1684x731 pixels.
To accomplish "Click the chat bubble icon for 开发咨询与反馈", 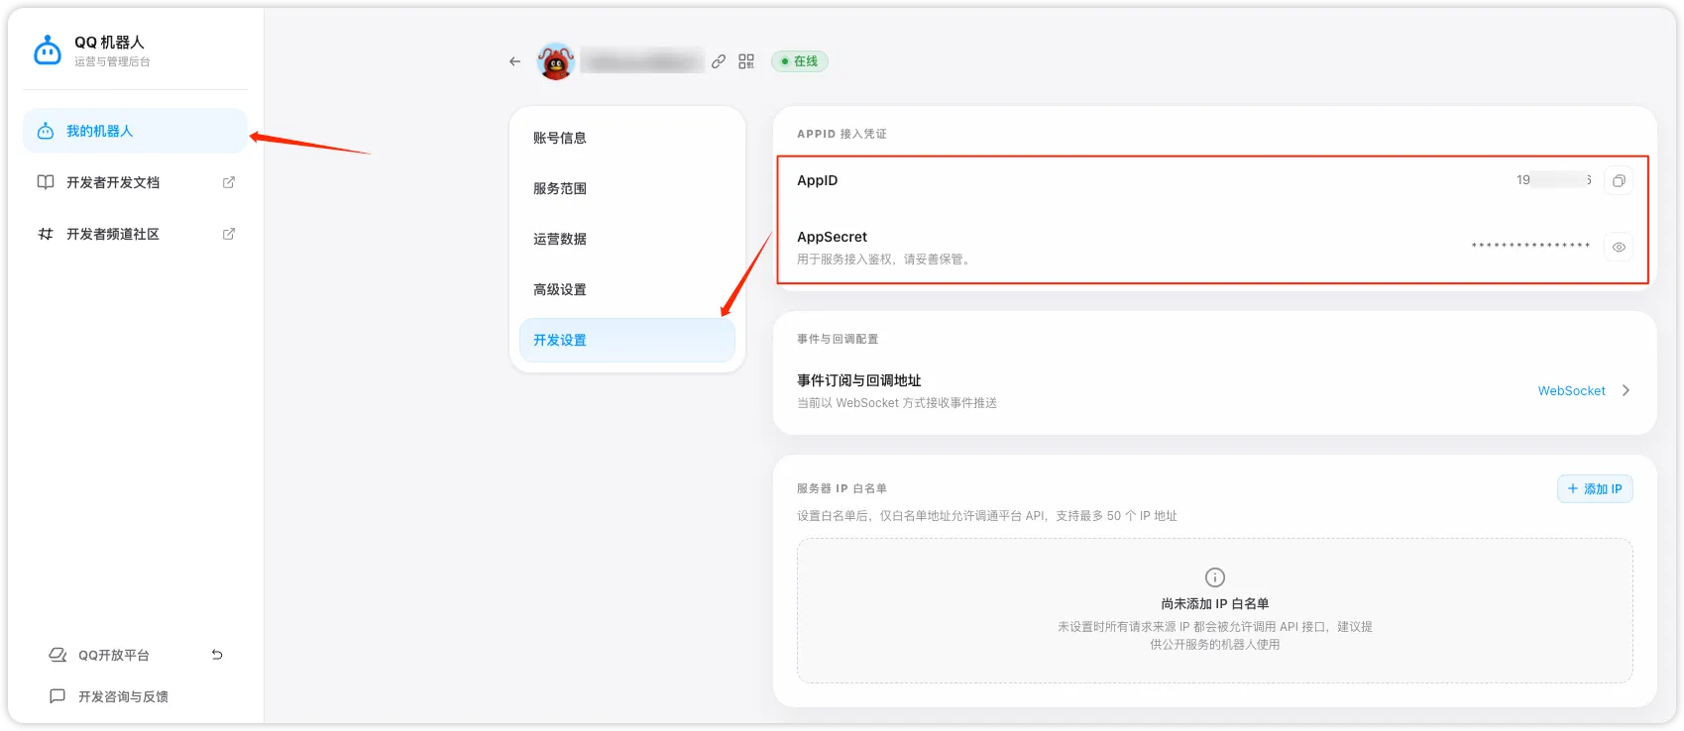I will pyautogui.click(x=57, y=696).
